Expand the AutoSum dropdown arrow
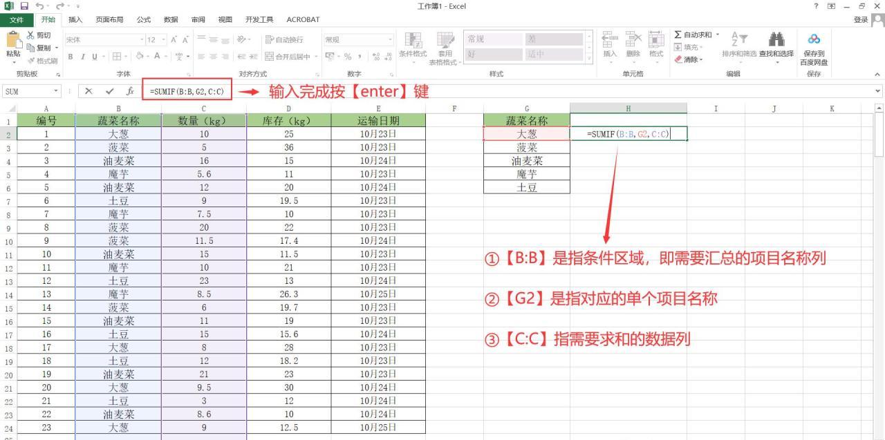The image size is (885, 440). pos(718,35)
